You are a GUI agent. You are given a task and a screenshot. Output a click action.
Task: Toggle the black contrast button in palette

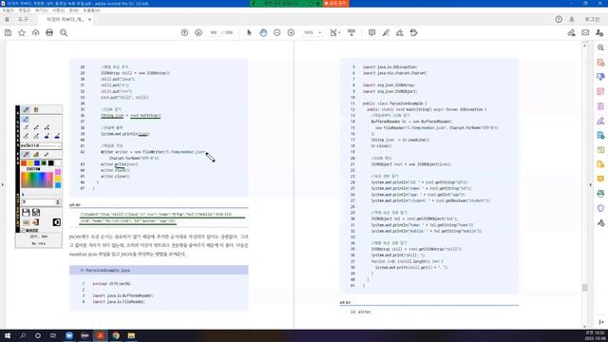(x=57, y=222)
